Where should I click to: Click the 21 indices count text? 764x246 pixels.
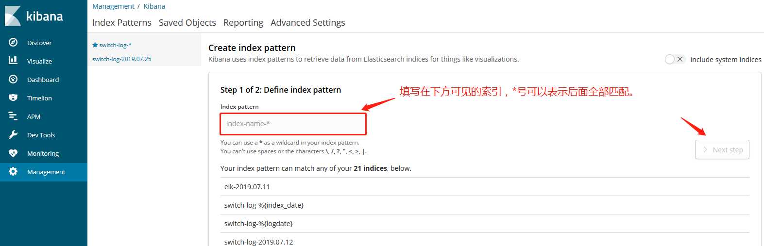(x=371, y=168)
